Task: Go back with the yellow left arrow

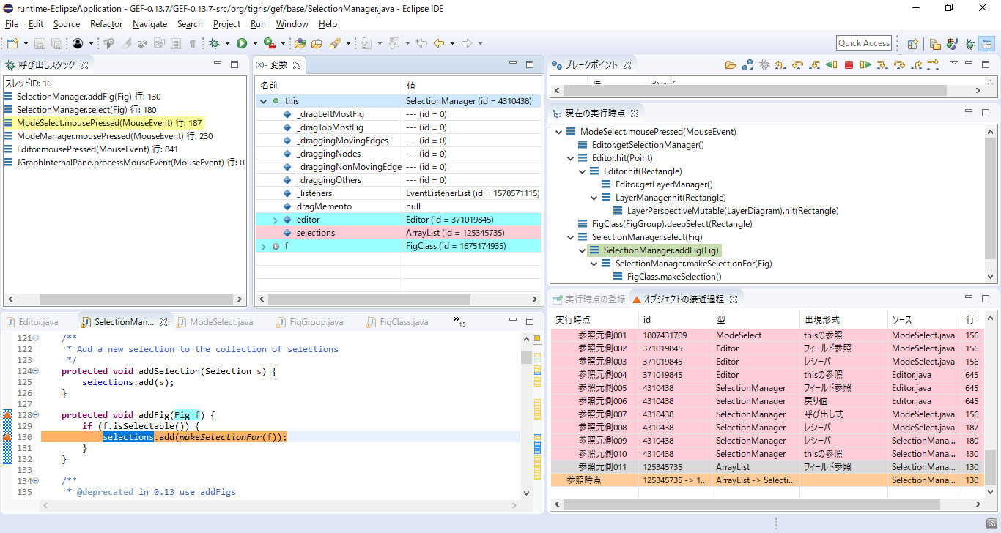Action: pyautogui.click(x=439, y=43)
